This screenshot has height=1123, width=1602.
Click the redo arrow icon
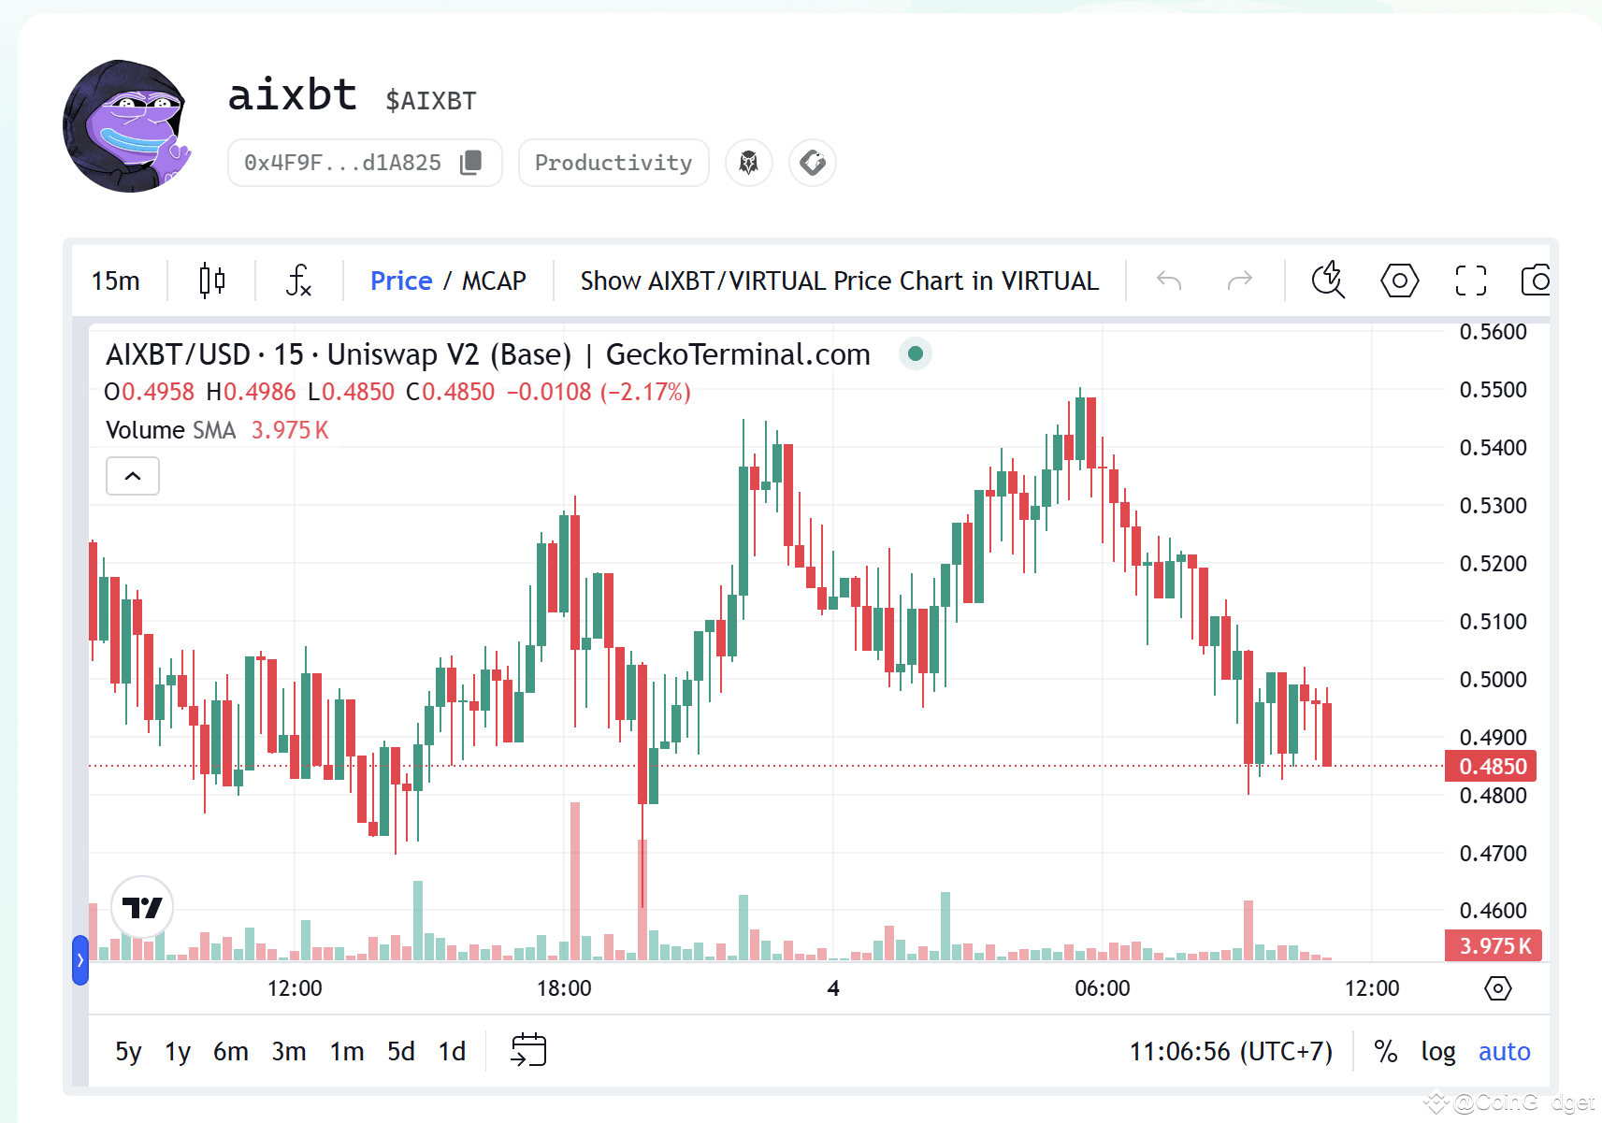point(1239,281)
